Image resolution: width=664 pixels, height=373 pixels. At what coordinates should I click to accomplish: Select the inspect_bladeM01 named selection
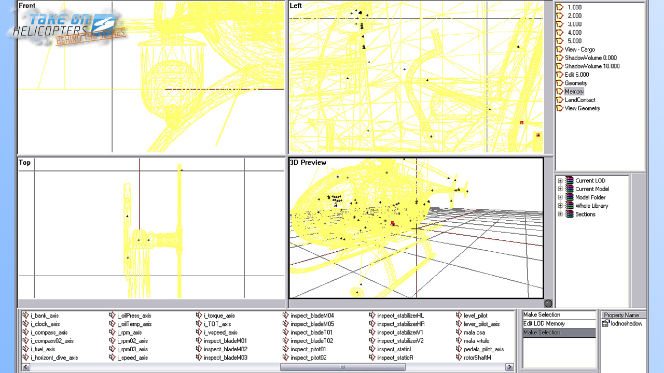[225, 341]
